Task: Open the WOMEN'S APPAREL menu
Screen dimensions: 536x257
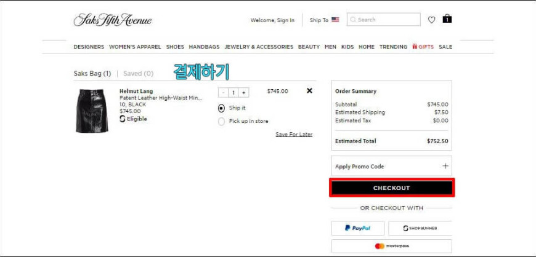Action: pos(135,47)
